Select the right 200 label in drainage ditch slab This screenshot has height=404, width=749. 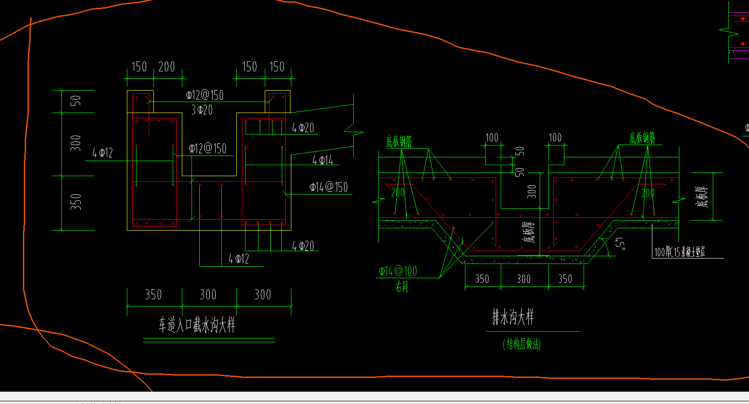coord(648,193)
